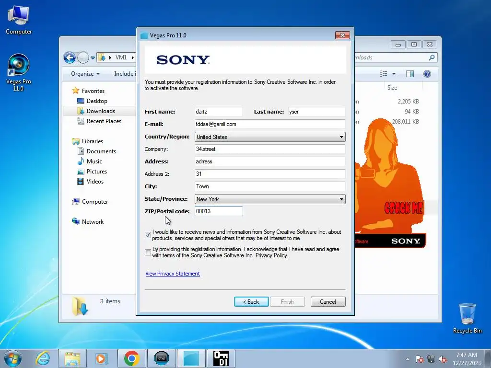Toggle the Explorer preview pane icon

point(410,74)
